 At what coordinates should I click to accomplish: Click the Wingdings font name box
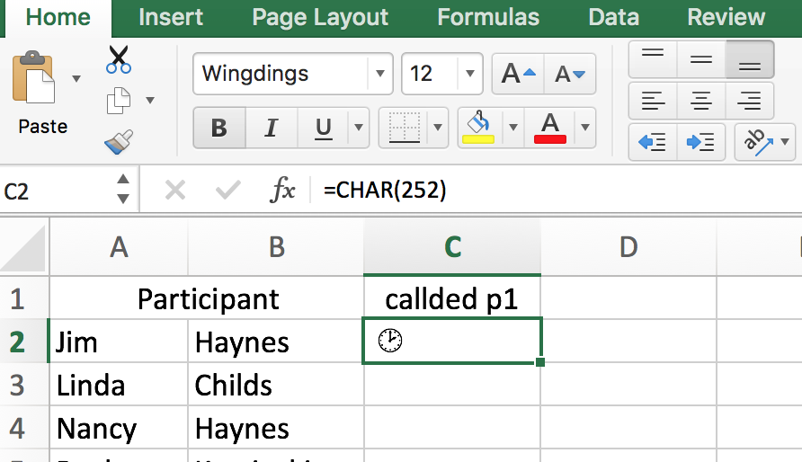281,74
